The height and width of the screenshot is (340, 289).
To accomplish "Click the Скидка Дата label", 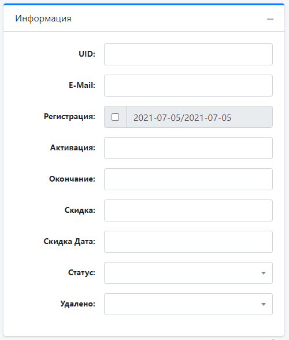I will point(69,241).
